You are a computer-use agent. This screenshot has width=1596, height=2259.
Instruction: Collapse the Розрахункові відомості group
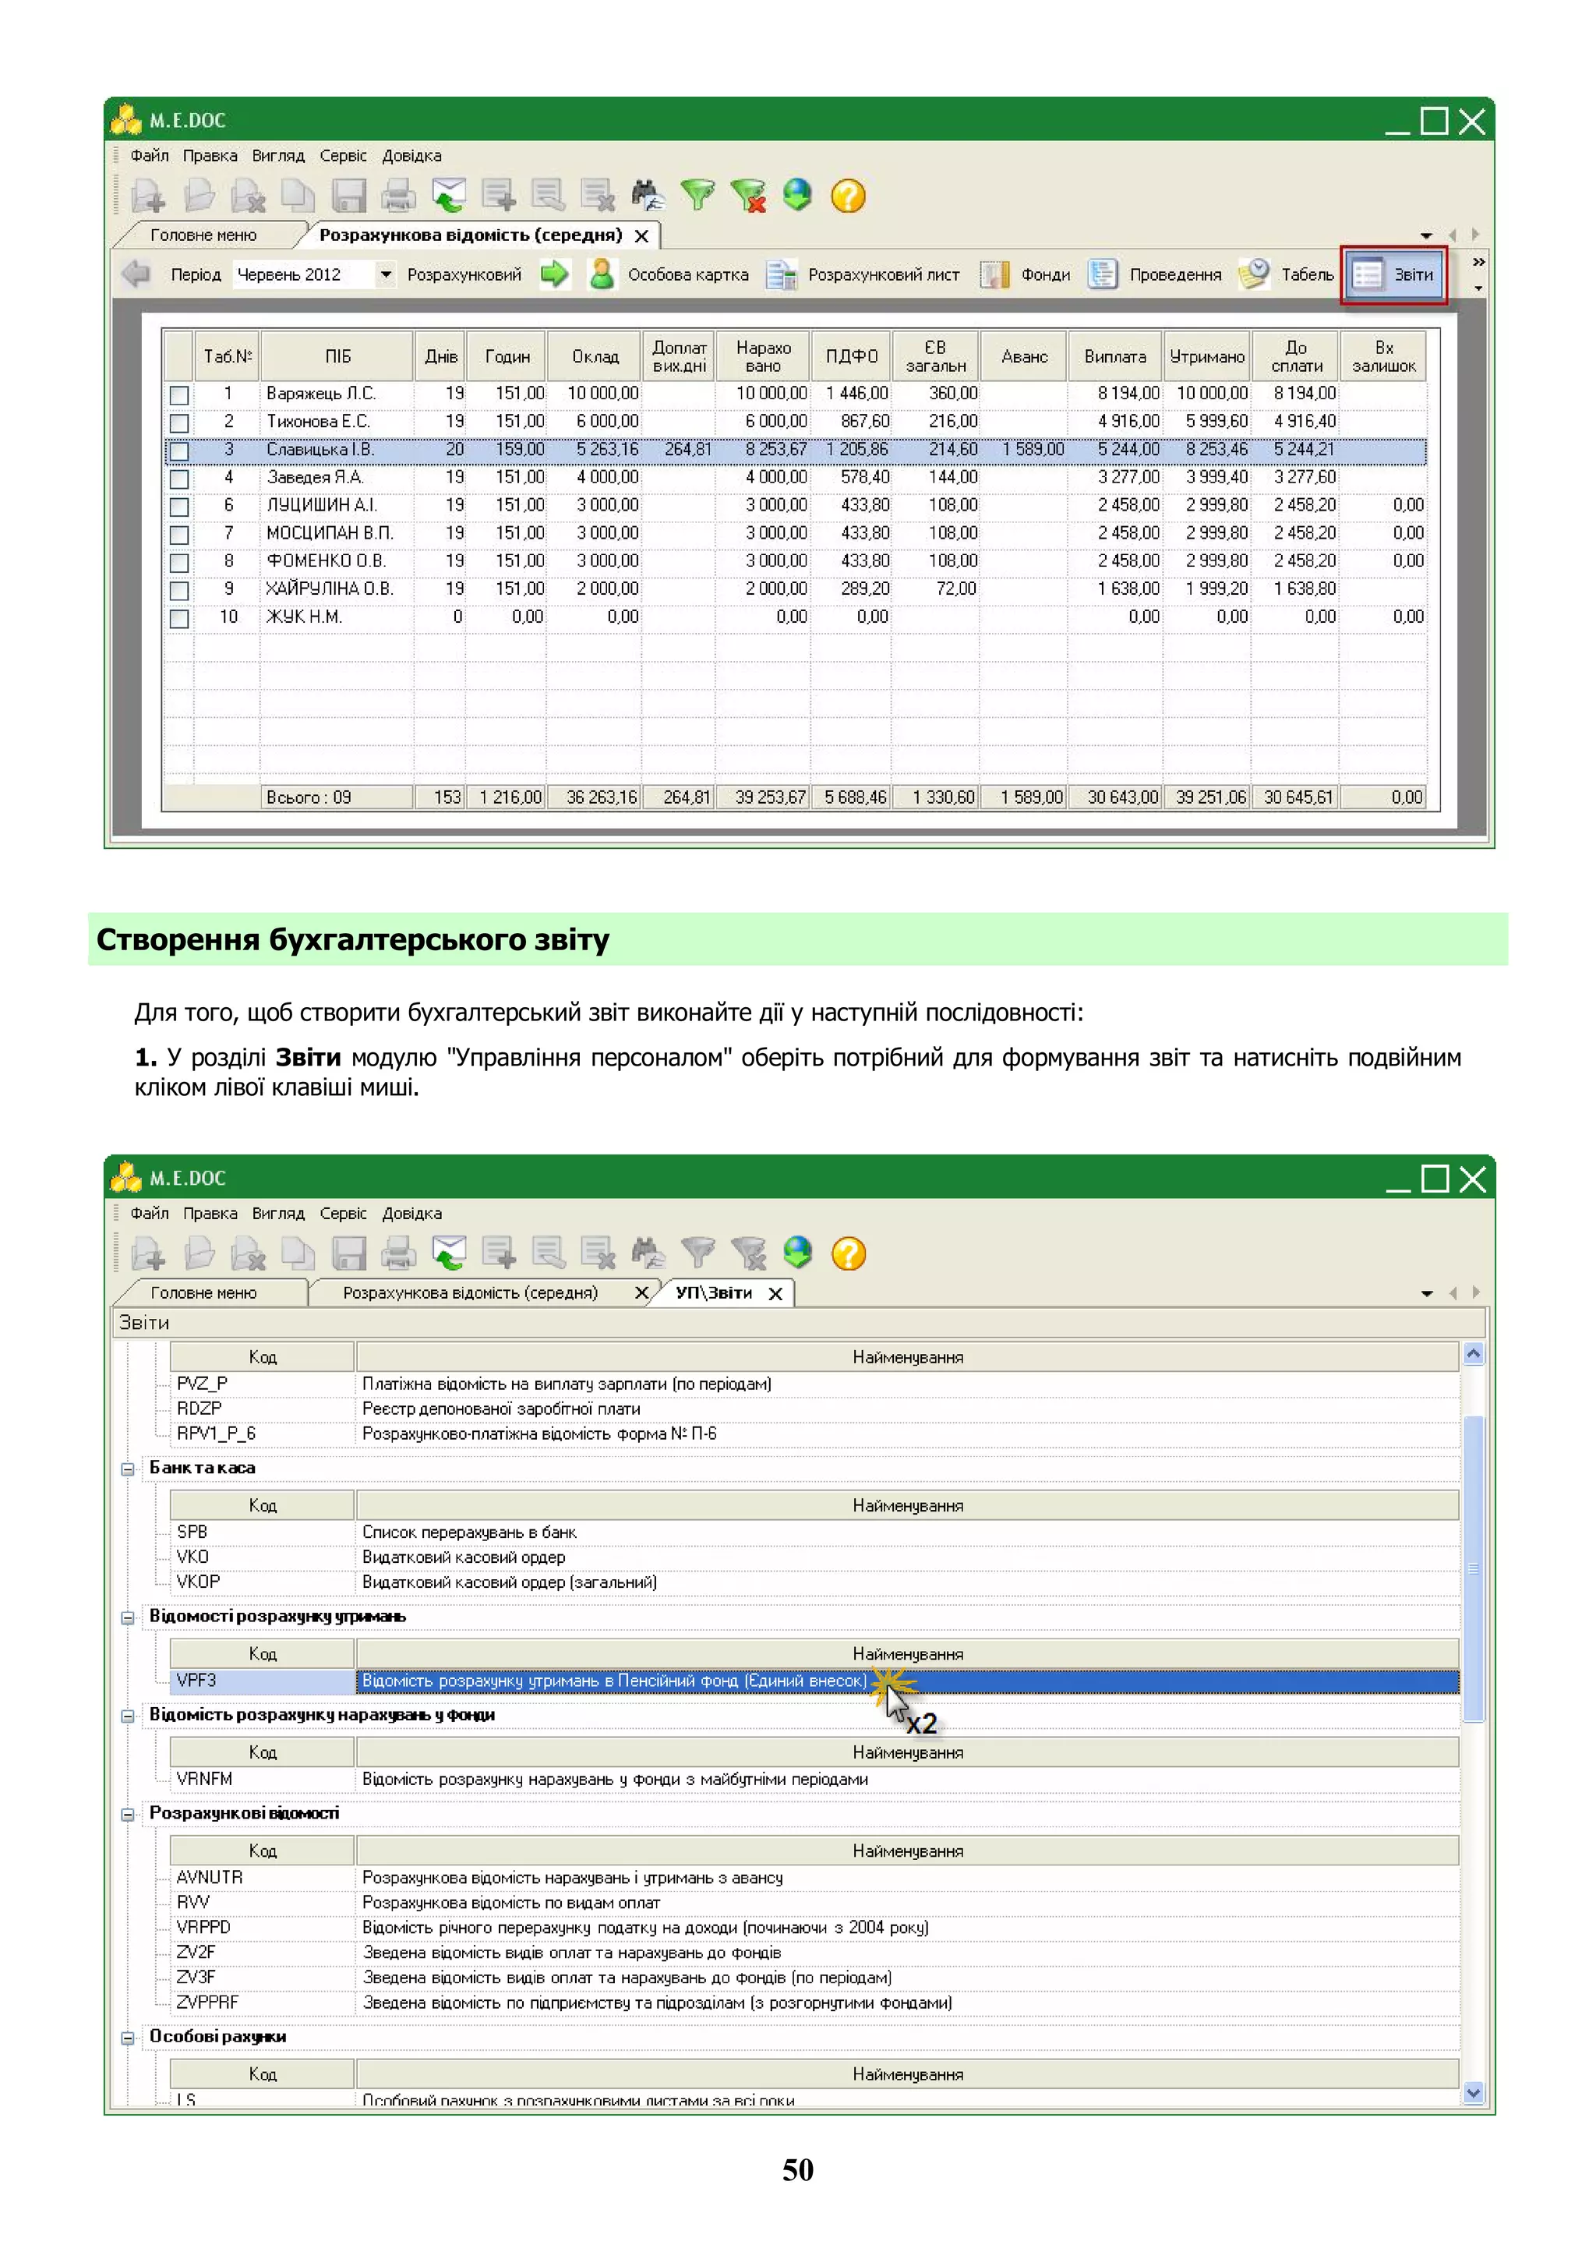(128, 1814)
